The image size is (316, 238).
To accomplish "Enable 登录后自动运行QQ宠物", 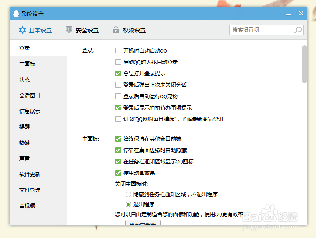I will tap(118, 96).
